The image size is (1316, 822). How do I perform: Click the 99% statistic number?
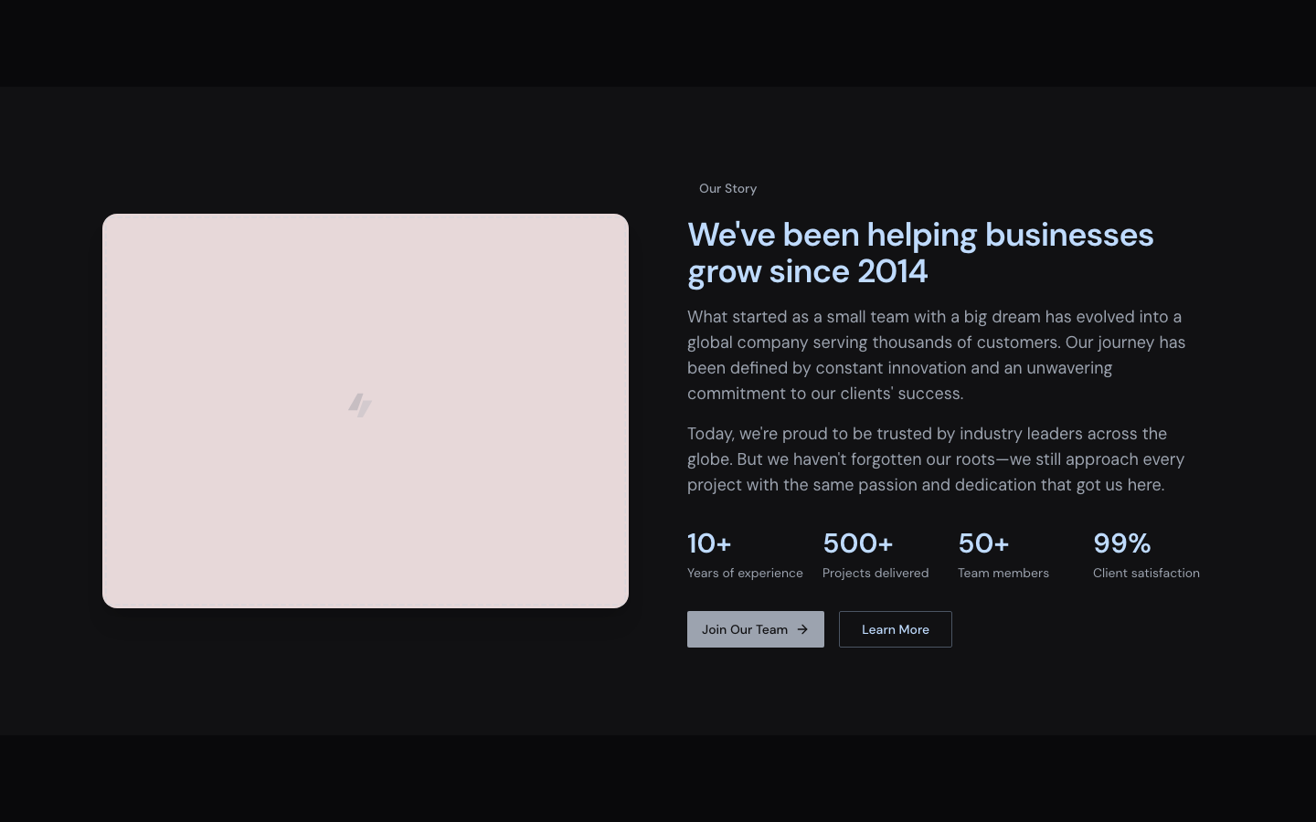click(x=1121, y=543)
